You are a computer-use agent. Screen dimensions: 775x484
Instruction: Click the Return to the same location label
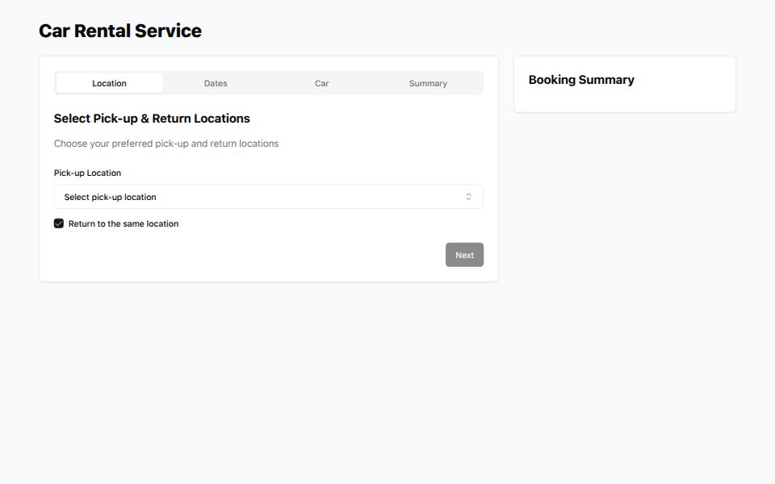124,223
